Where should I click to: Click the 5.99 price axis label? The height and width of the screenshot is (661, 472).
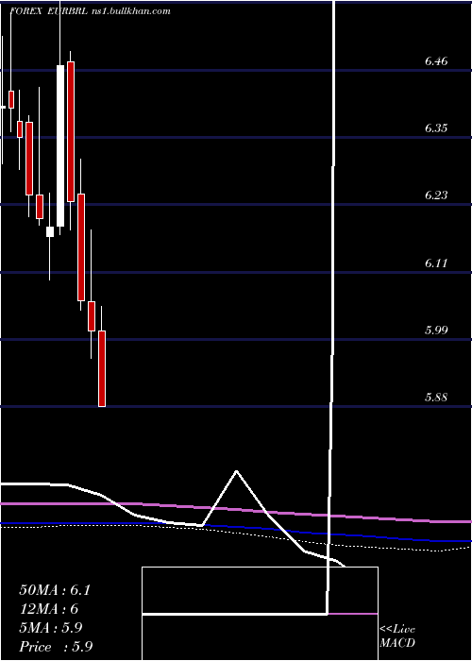[x=436, y=330]
